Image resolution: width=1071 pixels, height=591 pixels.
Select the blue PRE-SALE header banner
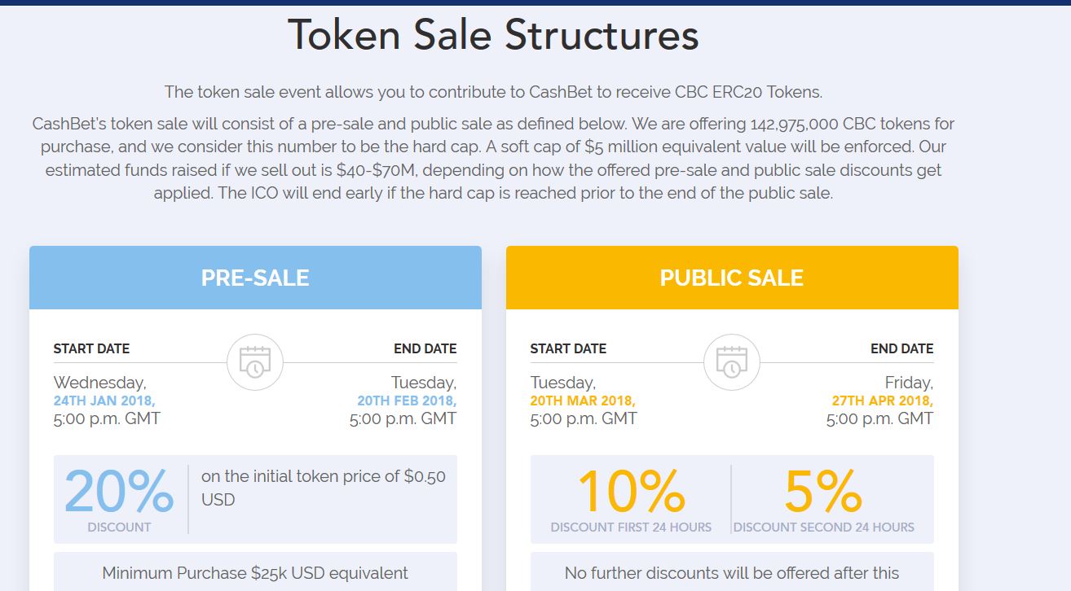[255, 278]
